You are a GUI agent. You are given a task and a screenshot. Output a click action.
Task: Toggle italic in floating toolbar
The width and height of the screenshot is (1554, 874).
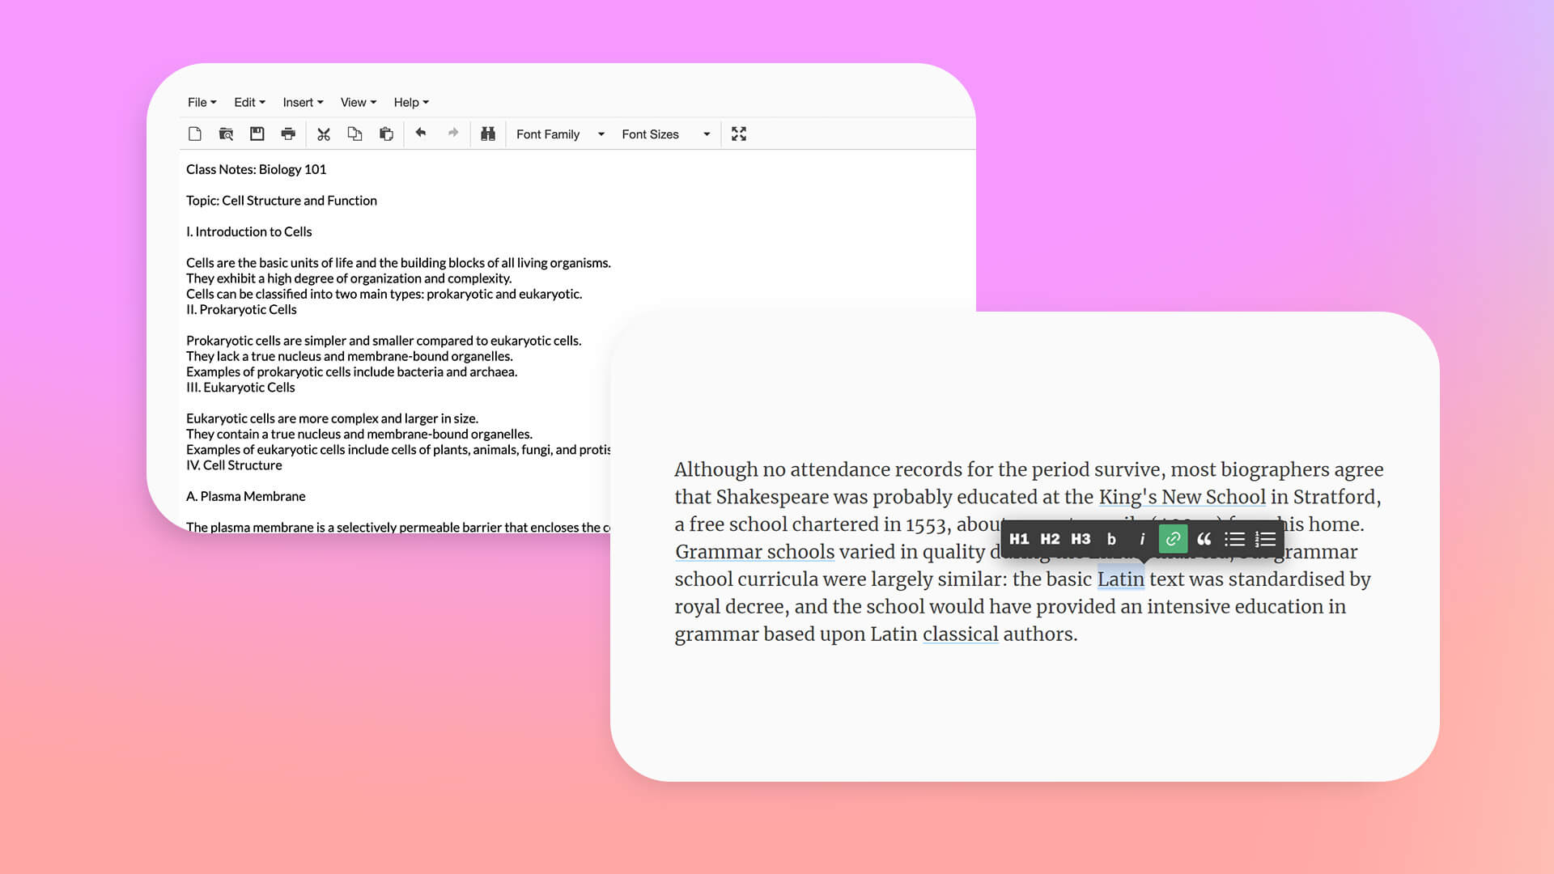coord(1142,539)
